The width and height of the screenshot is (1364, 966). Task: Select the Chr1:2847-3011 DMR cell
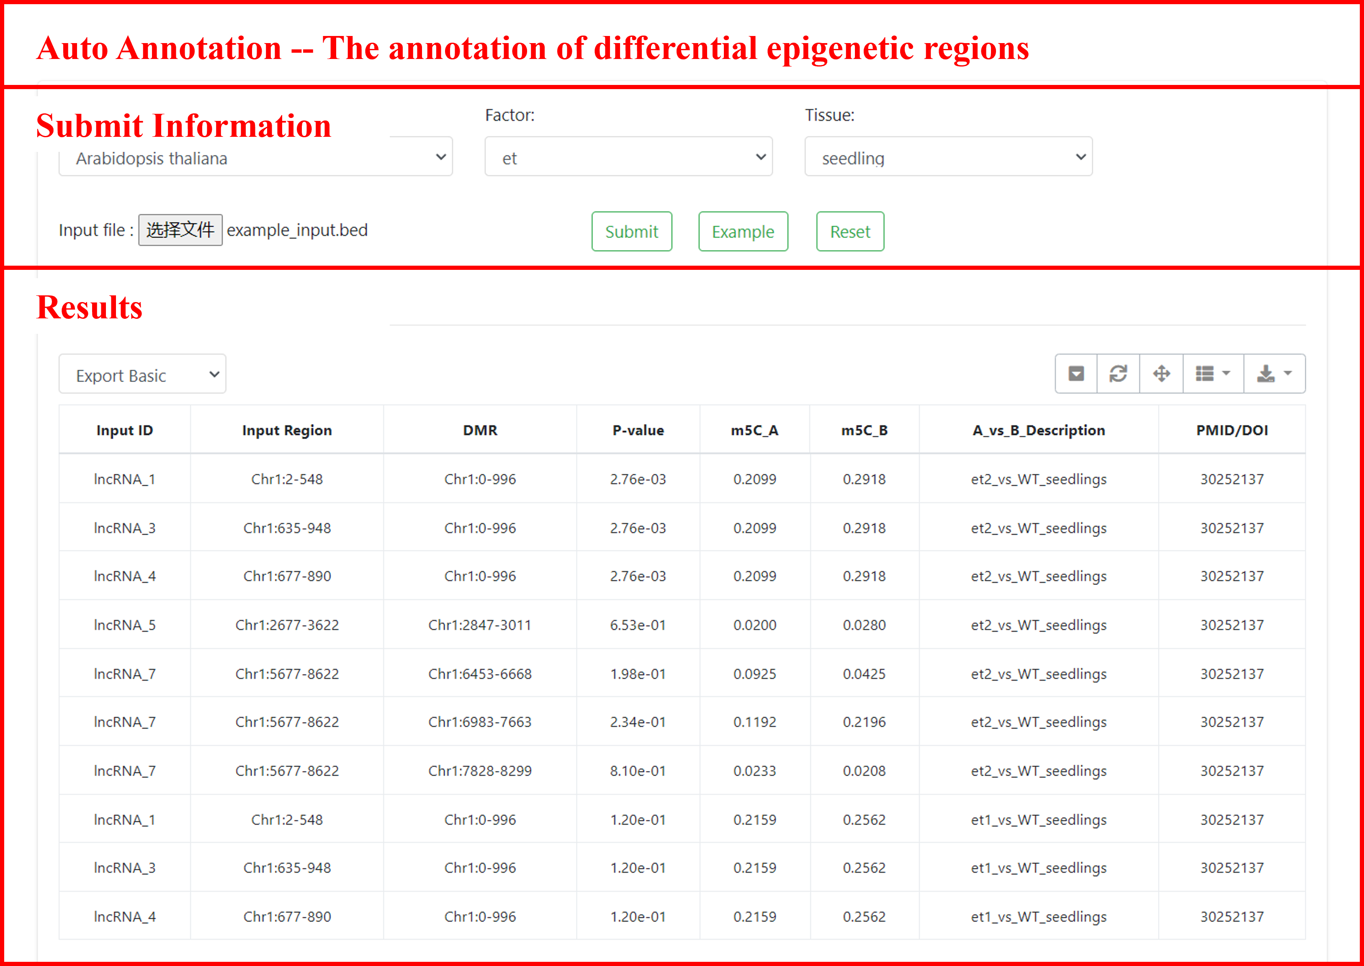480,625
